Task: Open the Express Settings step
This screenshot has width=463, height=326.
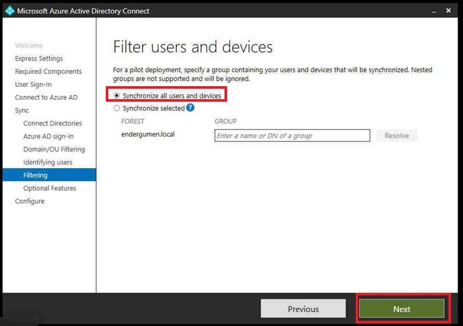Action: click(x=39, y=58)
